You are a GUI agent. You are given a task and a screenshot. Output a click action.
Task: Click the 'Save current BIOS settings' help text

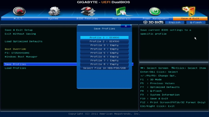[166, 32]
